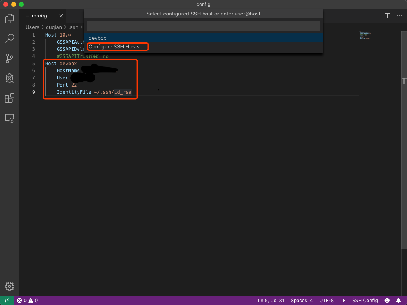Click the errors and warnings count
The height and width of the screenshot is (305, 407).
click(x=27, y=301)
